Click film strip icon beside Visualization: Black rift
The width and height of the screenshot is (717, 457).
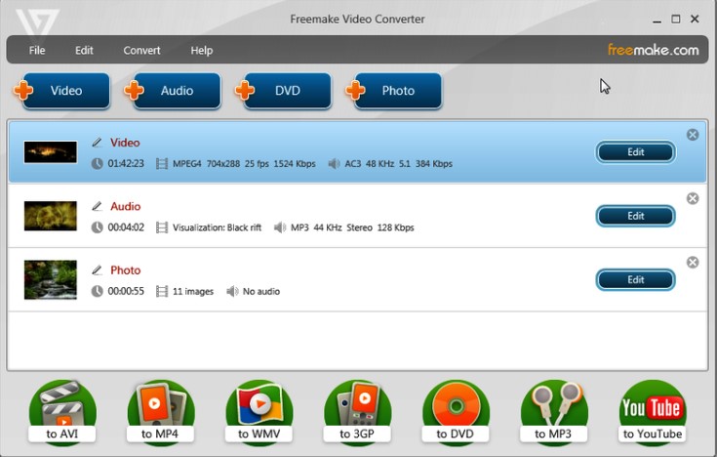pos(162,228)
